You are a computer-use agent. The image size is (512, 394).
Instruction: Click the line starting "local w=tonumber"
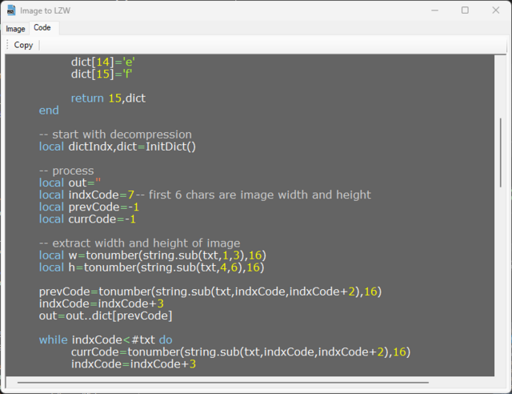tap(153, 255)
